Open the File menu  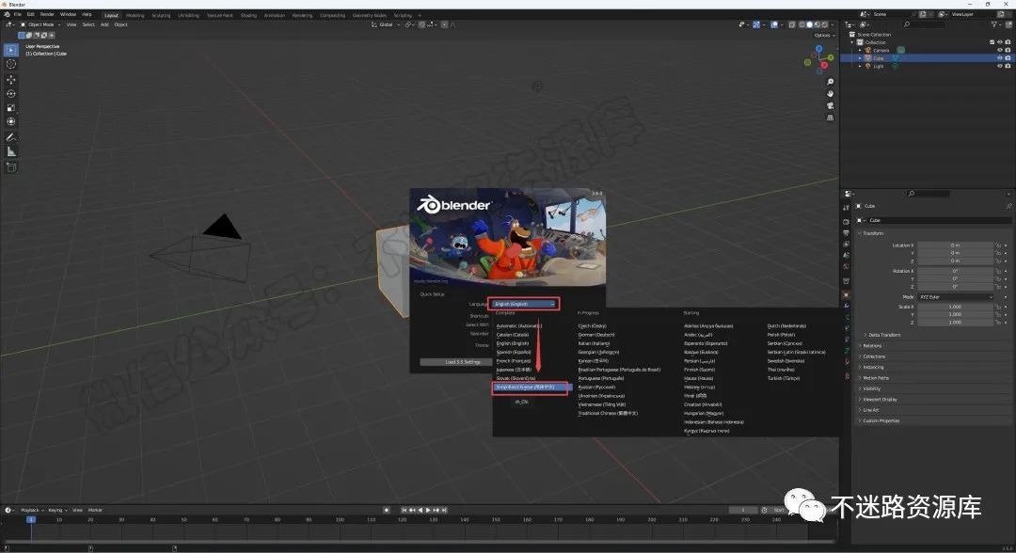coord(18,14)
